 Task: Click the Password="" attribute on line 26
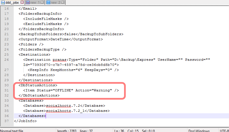point(198,60)
